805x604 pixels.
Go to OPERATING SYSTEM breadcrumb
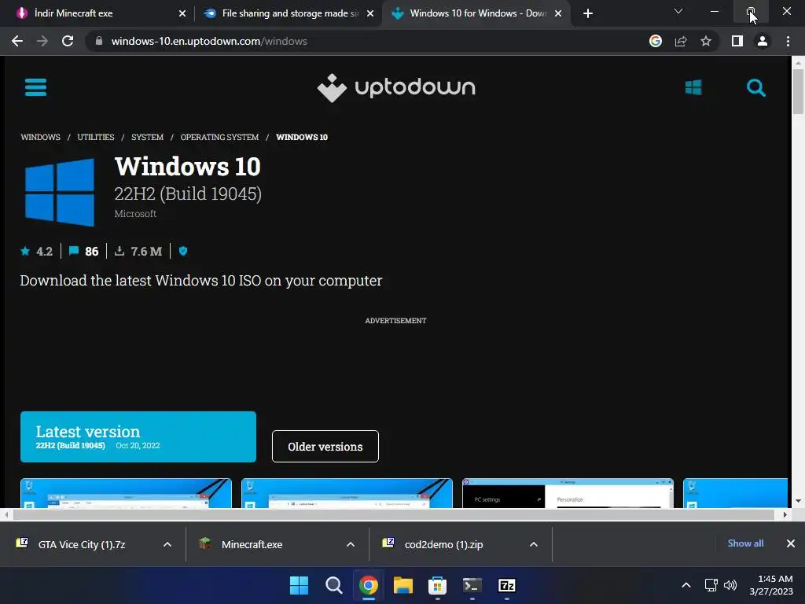(x=220, y=137)
